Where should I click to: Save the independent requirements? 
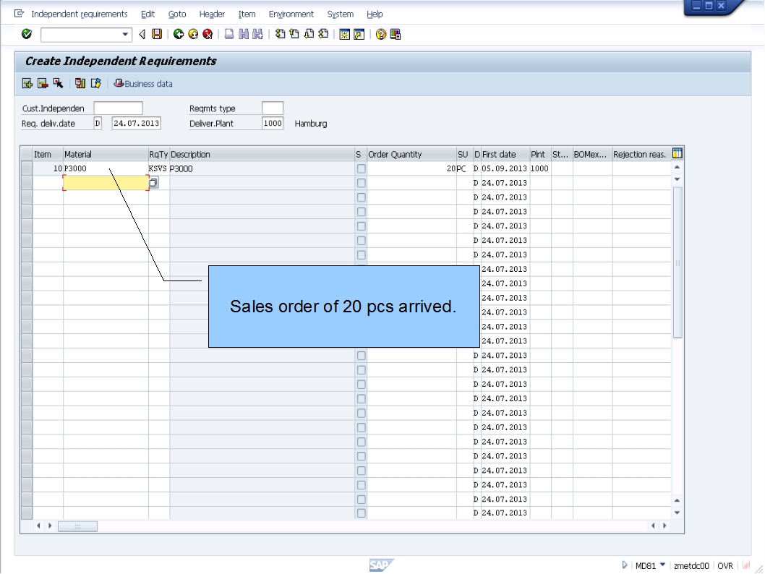coord(157,33)
